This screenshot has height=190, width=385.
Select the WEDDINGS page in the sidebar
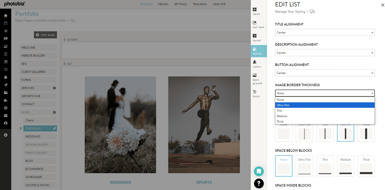tap(40, 136)
